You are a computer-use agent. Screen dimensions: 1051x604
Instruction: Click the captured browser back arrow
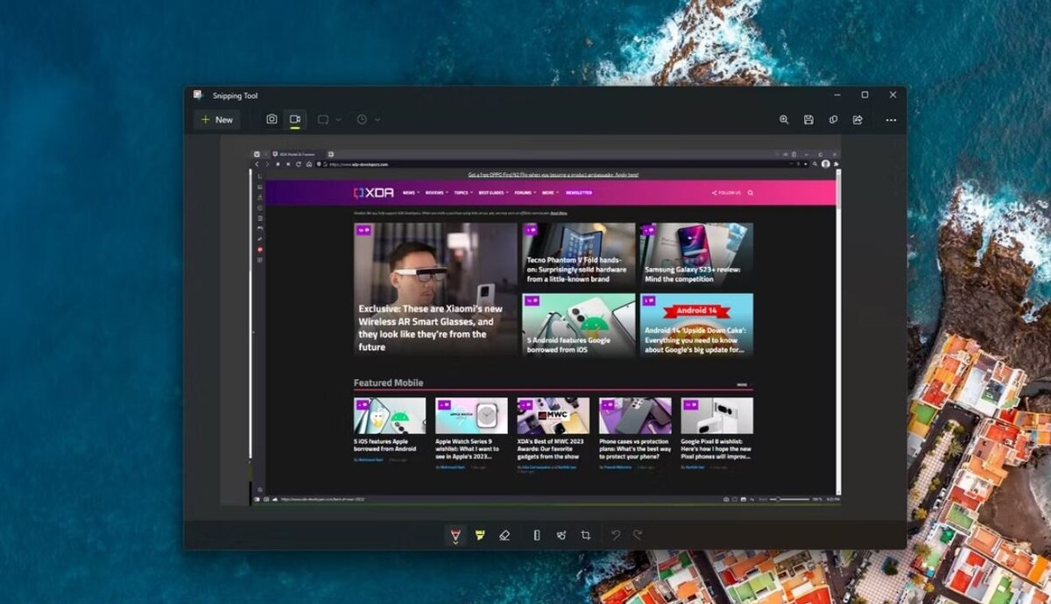pyautogui.click(x=257, y=164)
